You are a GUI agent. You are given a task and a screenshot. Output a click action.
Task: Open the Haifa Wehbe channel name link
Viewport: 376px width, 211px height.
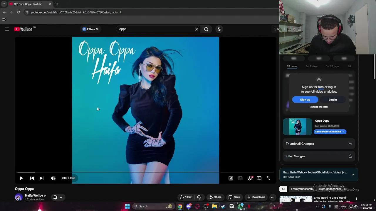point(34,195)
